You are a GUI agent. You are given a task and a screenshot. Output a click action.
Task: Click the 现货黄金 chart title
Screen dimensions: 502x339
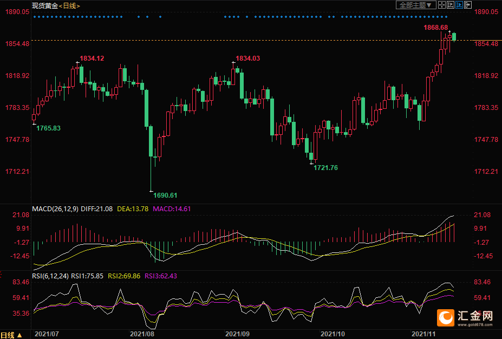pos(44,5)
